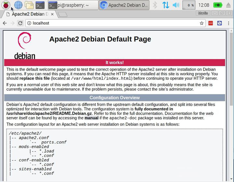Image resolution: width=234 pixels, height=182 pixels.
Task: Reload the localhost page
Action: [x=20, y=23]
